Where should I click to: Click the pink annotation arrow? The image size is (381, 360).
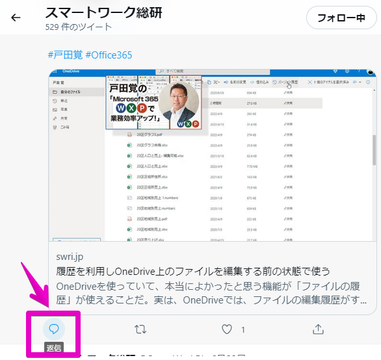(x=35, y=285)
